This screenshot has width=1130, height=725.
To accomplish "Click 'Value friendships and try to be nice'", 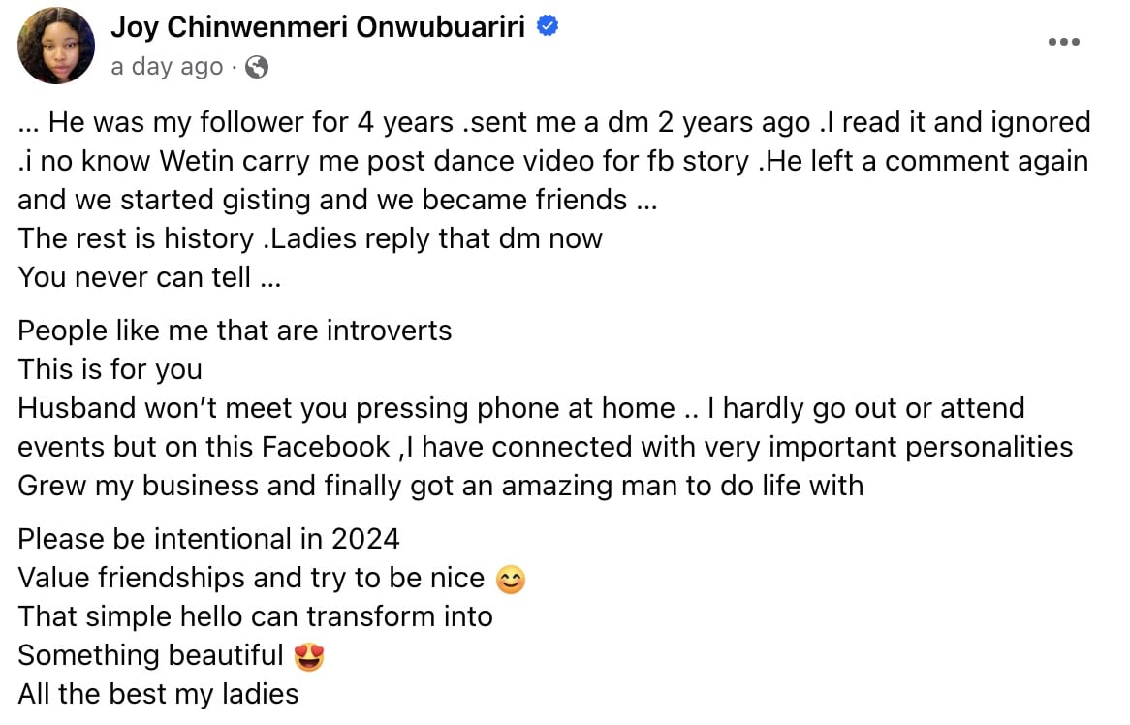I will [251, 578].
